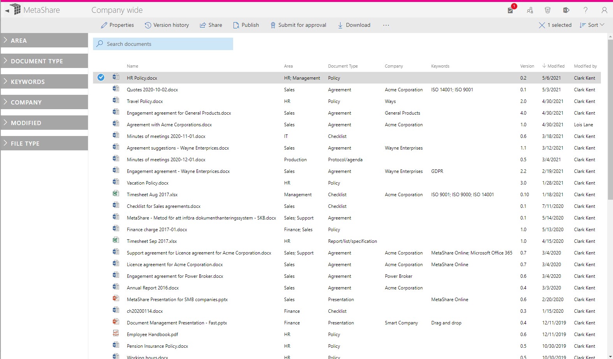Open the permissions people-with-lock icon
This screenshot has width=613, height=359.
pyautogui.click(x=530, y=10)
